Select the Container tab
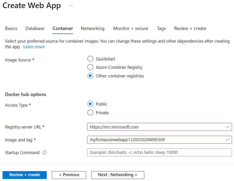Viewport: 234px width, 181px height. click(x=63, y=28)
